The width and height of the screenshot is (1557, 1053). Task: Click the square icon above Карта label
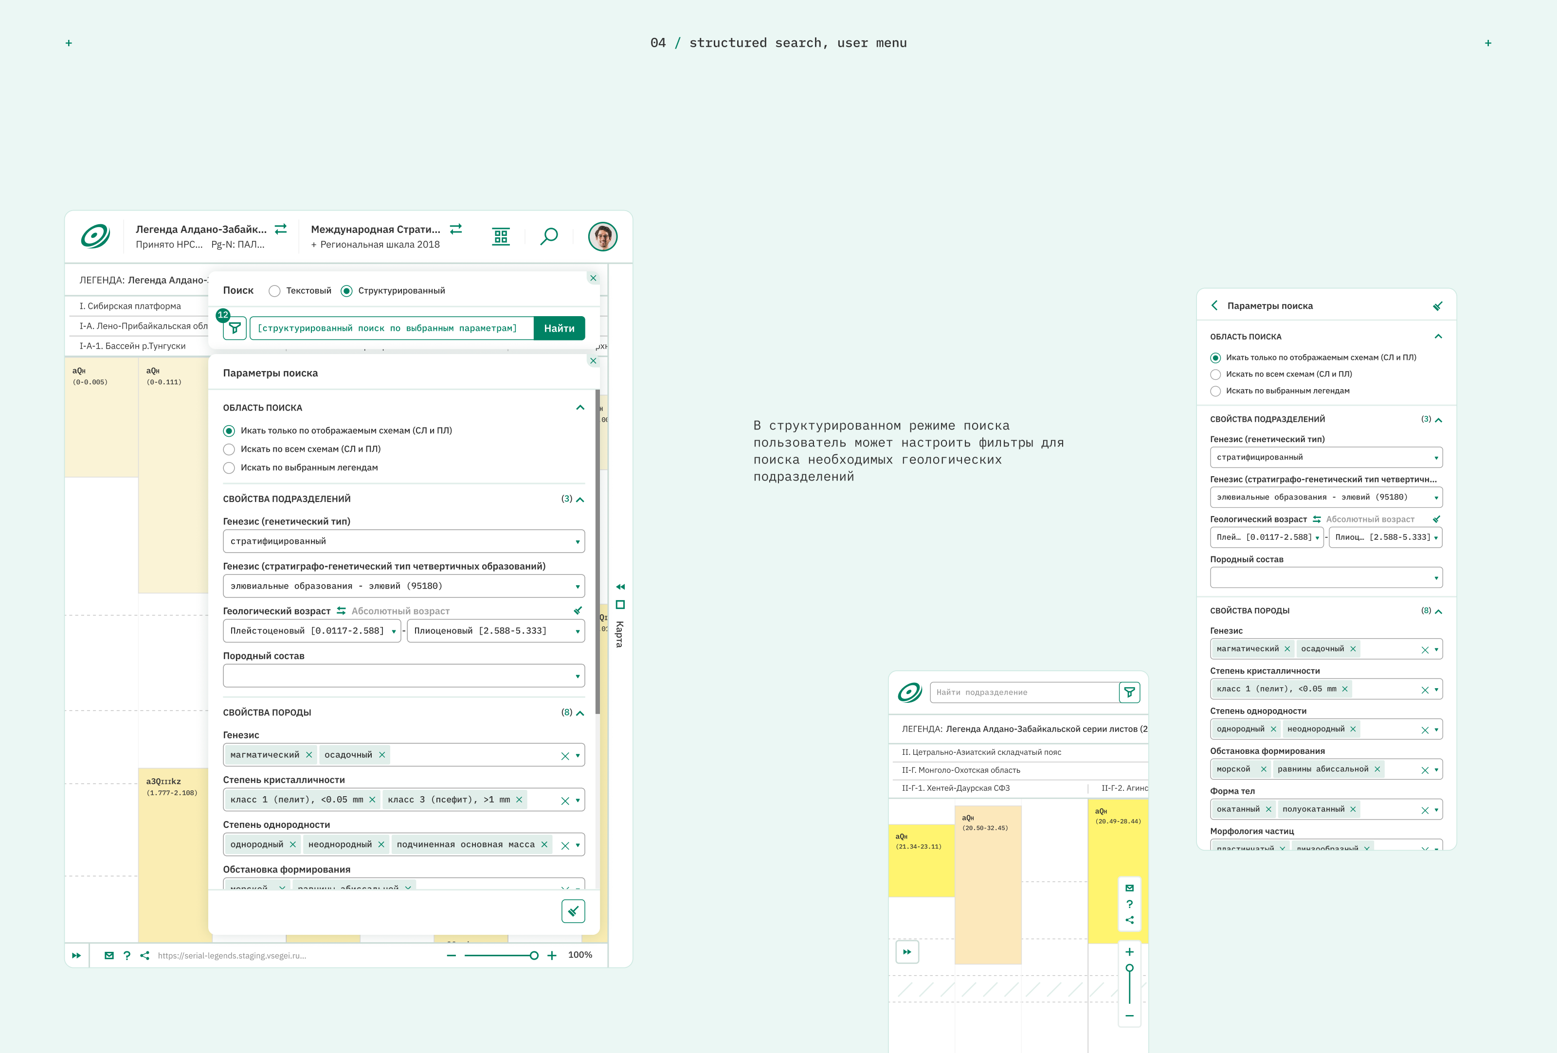620,605
